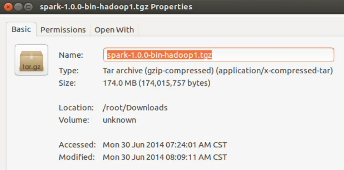
Task: Click the 'Location:' label
Action: pos(76,108)
